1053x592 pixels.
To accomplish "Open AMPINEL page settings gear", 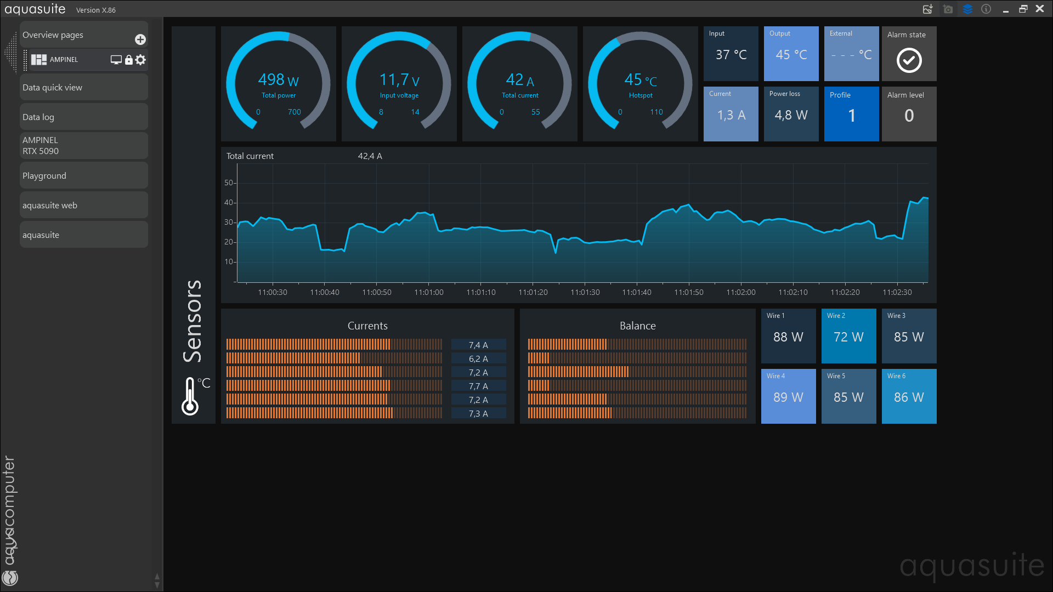I will (x=141, y=60).
